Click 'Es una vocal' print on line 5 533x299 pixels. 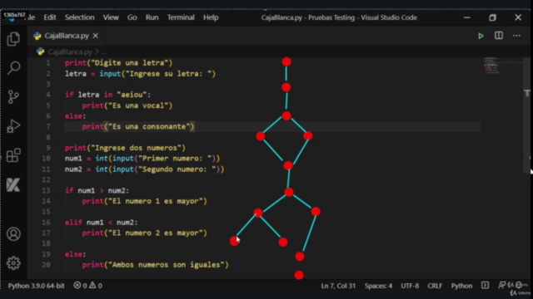(x=127, y=105)
